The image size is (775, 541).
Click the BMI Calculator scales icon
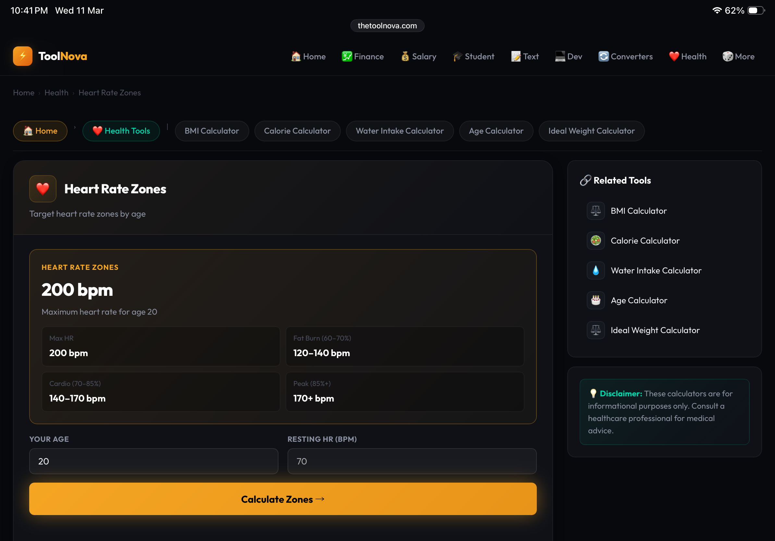[596, 211]
